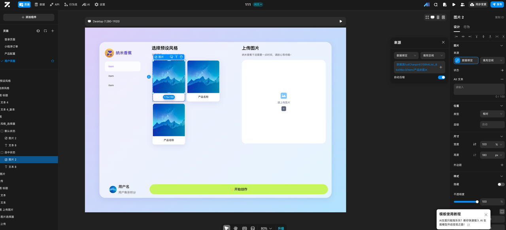This screenshot has width=506, height=230.
Task: Click the grid all-viewports icon
Action: point(427,17)
